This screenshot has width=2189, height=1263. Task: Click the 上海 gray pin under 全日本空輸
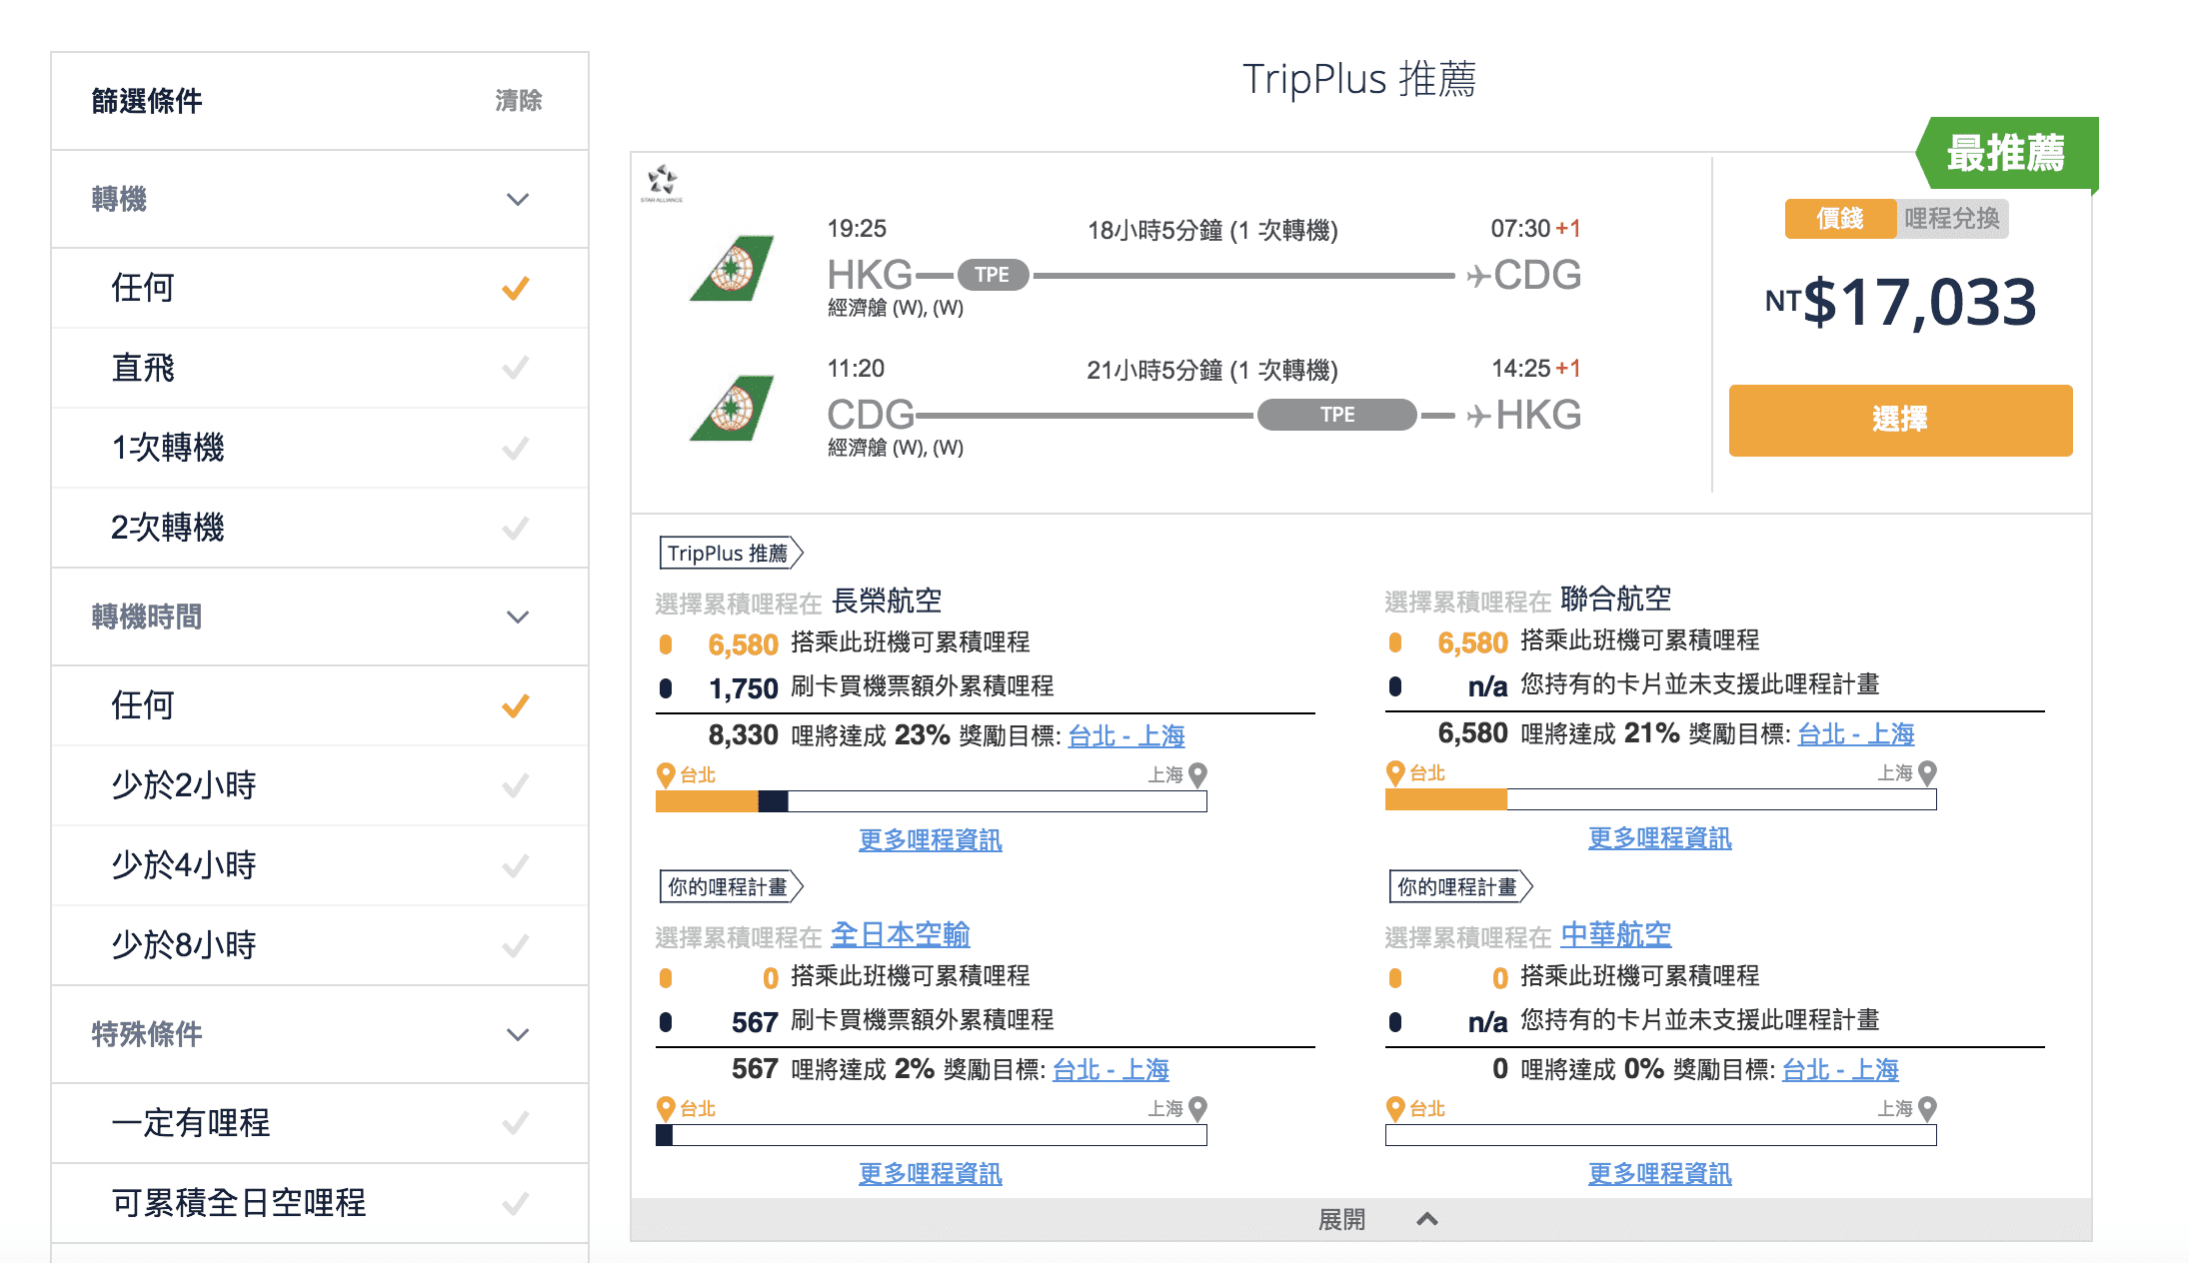pyautogui.click(x=1197, y=1109)
